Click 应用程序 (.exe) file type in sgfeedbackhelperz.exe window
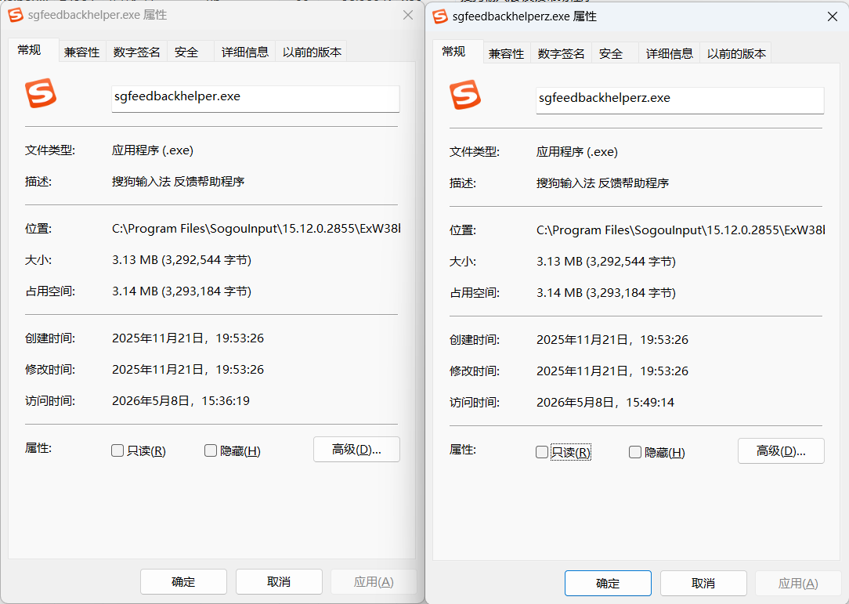Image resolution: width=849 pixels, height=604 pixels. coord(577,152)
